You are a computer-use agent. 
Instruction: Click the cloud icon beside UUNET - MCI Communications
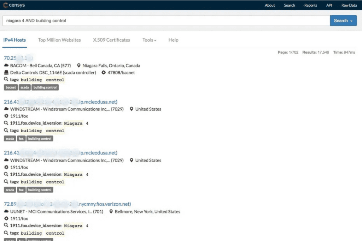coord(6,212)
